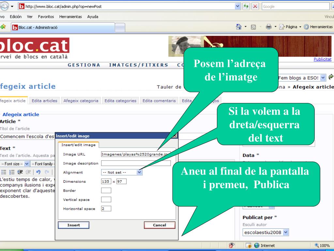The height and width of the screenshot is (251, 334).
Task: Open the Print options dropdown arrow
Action: click(x=275, y=27)
